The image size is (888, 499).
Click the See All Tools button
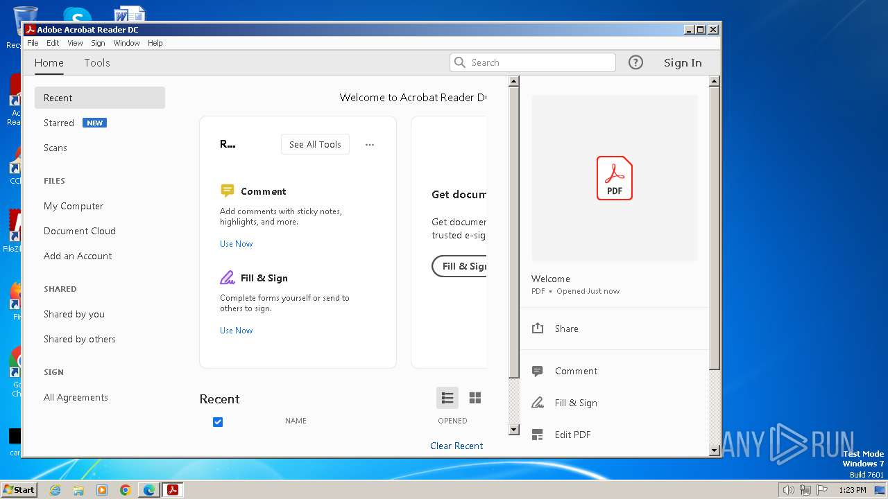[315, 144]
